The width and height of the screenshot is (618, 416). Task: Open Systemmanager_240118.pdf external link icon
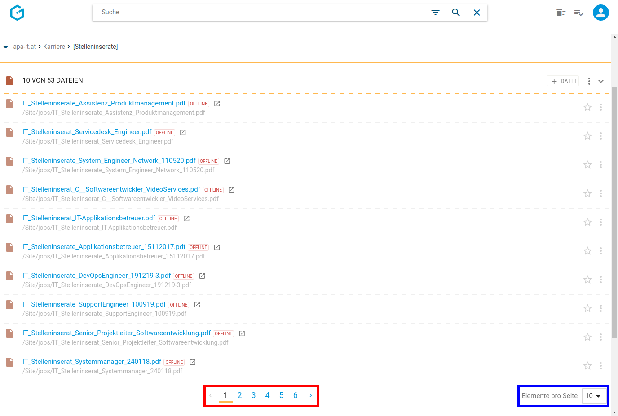193,362
